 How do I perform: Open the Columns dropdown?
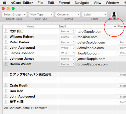(68, 15)
